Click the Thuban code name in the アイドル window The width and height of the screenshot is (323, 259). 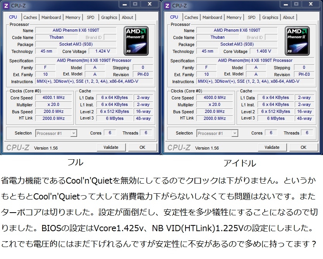coord(218,37)
